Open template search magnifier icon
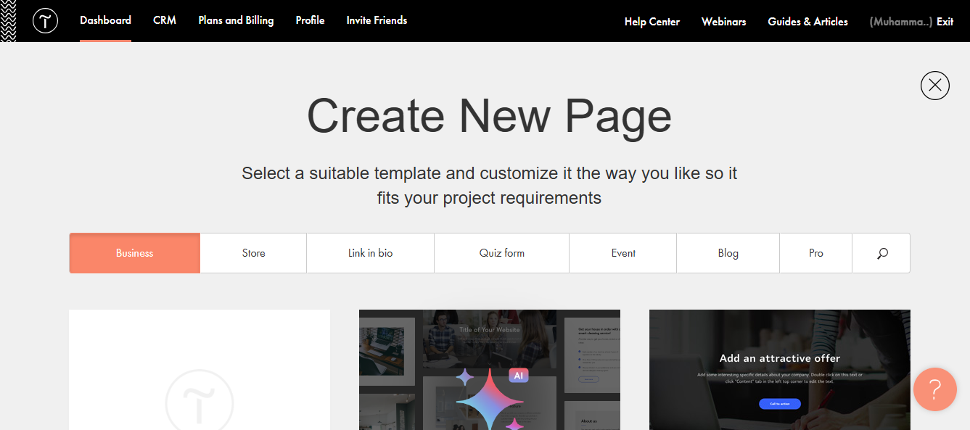The width and height of the screenshot is (970, 430). coord(881,253)
